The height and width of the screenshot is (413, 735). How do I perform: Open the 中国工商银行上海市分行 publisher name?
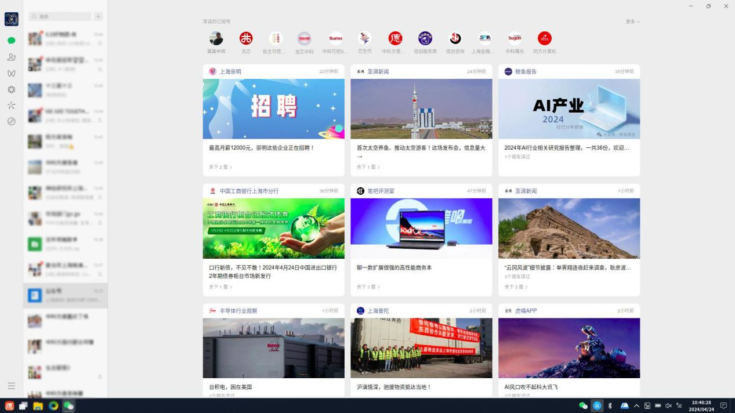pyautogui.click(x=249, y=191)
